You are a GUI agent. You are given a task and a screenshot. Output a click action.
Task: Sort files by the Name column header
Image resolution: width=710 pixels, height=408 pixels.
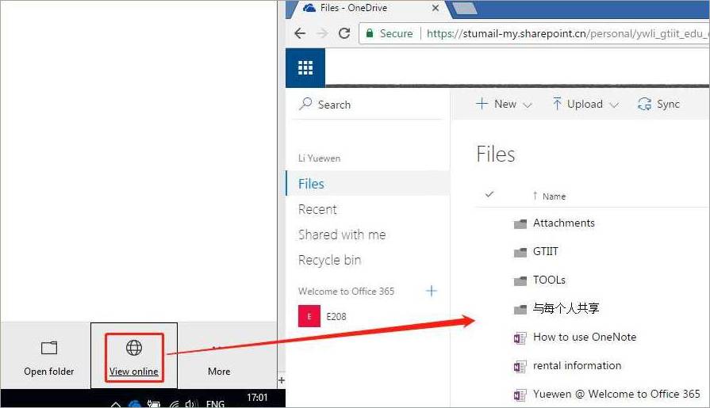[x=554, y=196]
